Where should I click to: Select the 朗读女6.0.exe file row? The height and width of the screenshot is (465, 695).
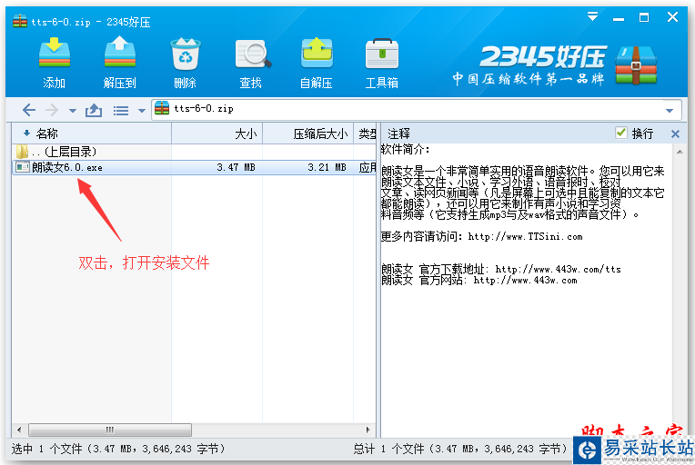[x=193, y=167]
